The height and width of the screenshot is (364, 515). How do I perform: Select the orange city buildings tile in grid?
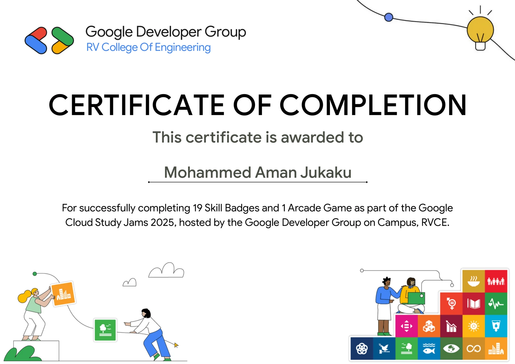coord(496,349)
